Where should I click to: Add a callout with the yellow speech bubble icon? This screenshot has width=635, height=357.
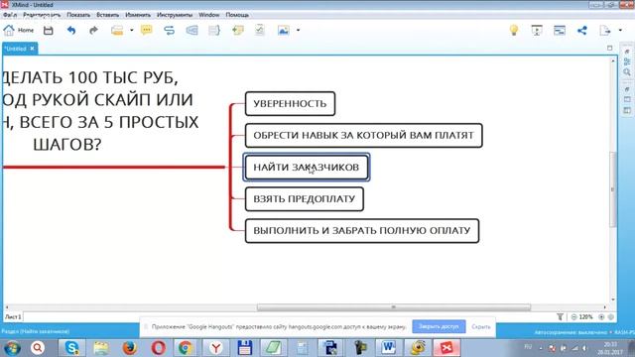[x=147, y=31]
